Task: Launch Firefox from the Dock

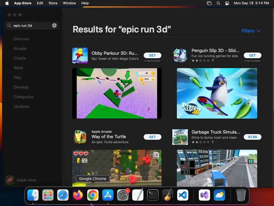Action: pyautogui.click(x=78, y=195)
